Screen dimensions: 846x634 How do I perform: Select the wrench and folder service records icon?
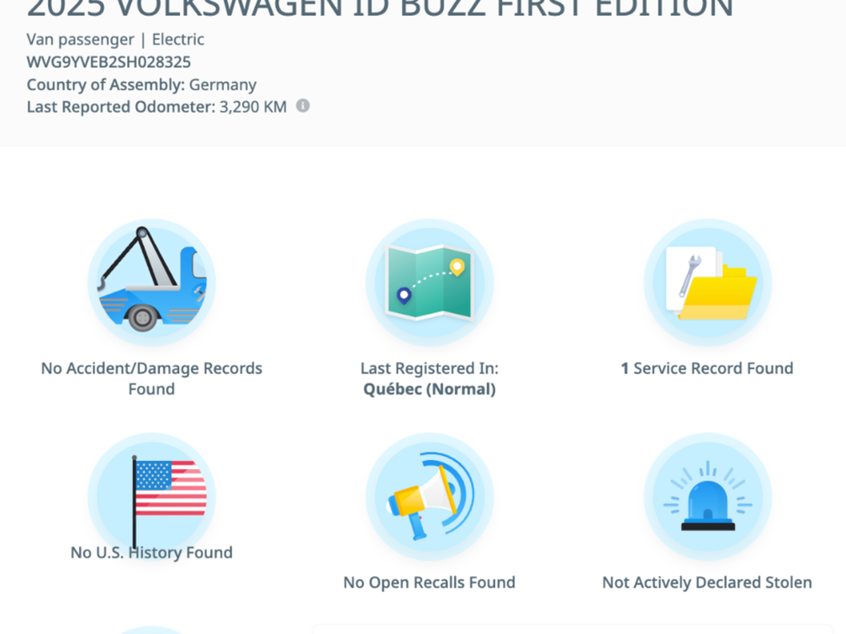tap(708, 283)
